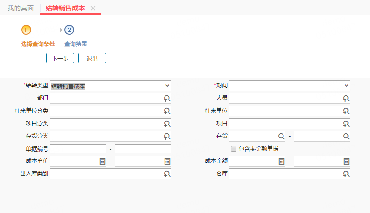Viewport: 370px width, 213px height.
Task: Open calculator icon in first 成本单价 field
Action: pyautogui.click(x=102, y=161)
